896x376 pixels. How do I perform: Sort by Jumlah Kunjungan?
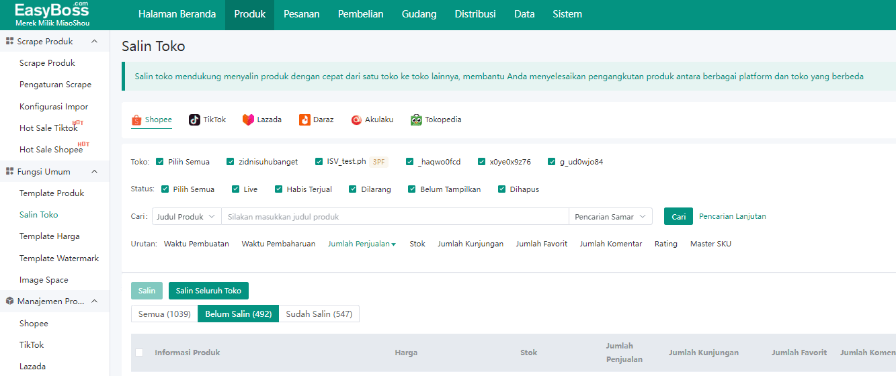click(471, 244)
